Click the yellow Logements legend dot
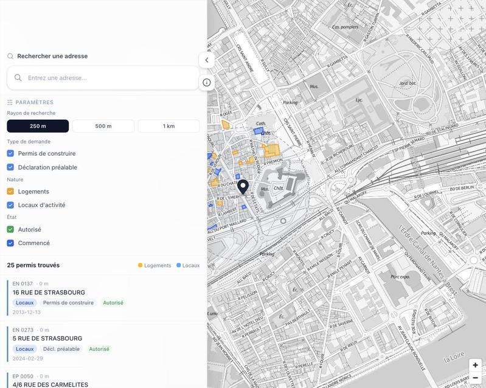The image size is (486, 388). click(x=140, y=265)
